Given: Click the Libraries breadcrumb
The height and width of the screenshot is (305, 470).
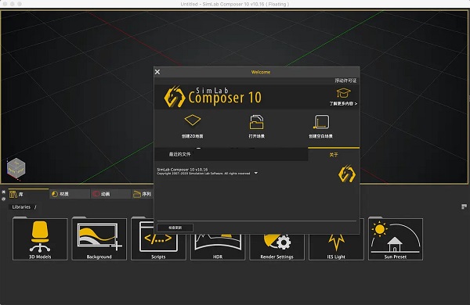Looking at the screenshot, I should [21, 206].
